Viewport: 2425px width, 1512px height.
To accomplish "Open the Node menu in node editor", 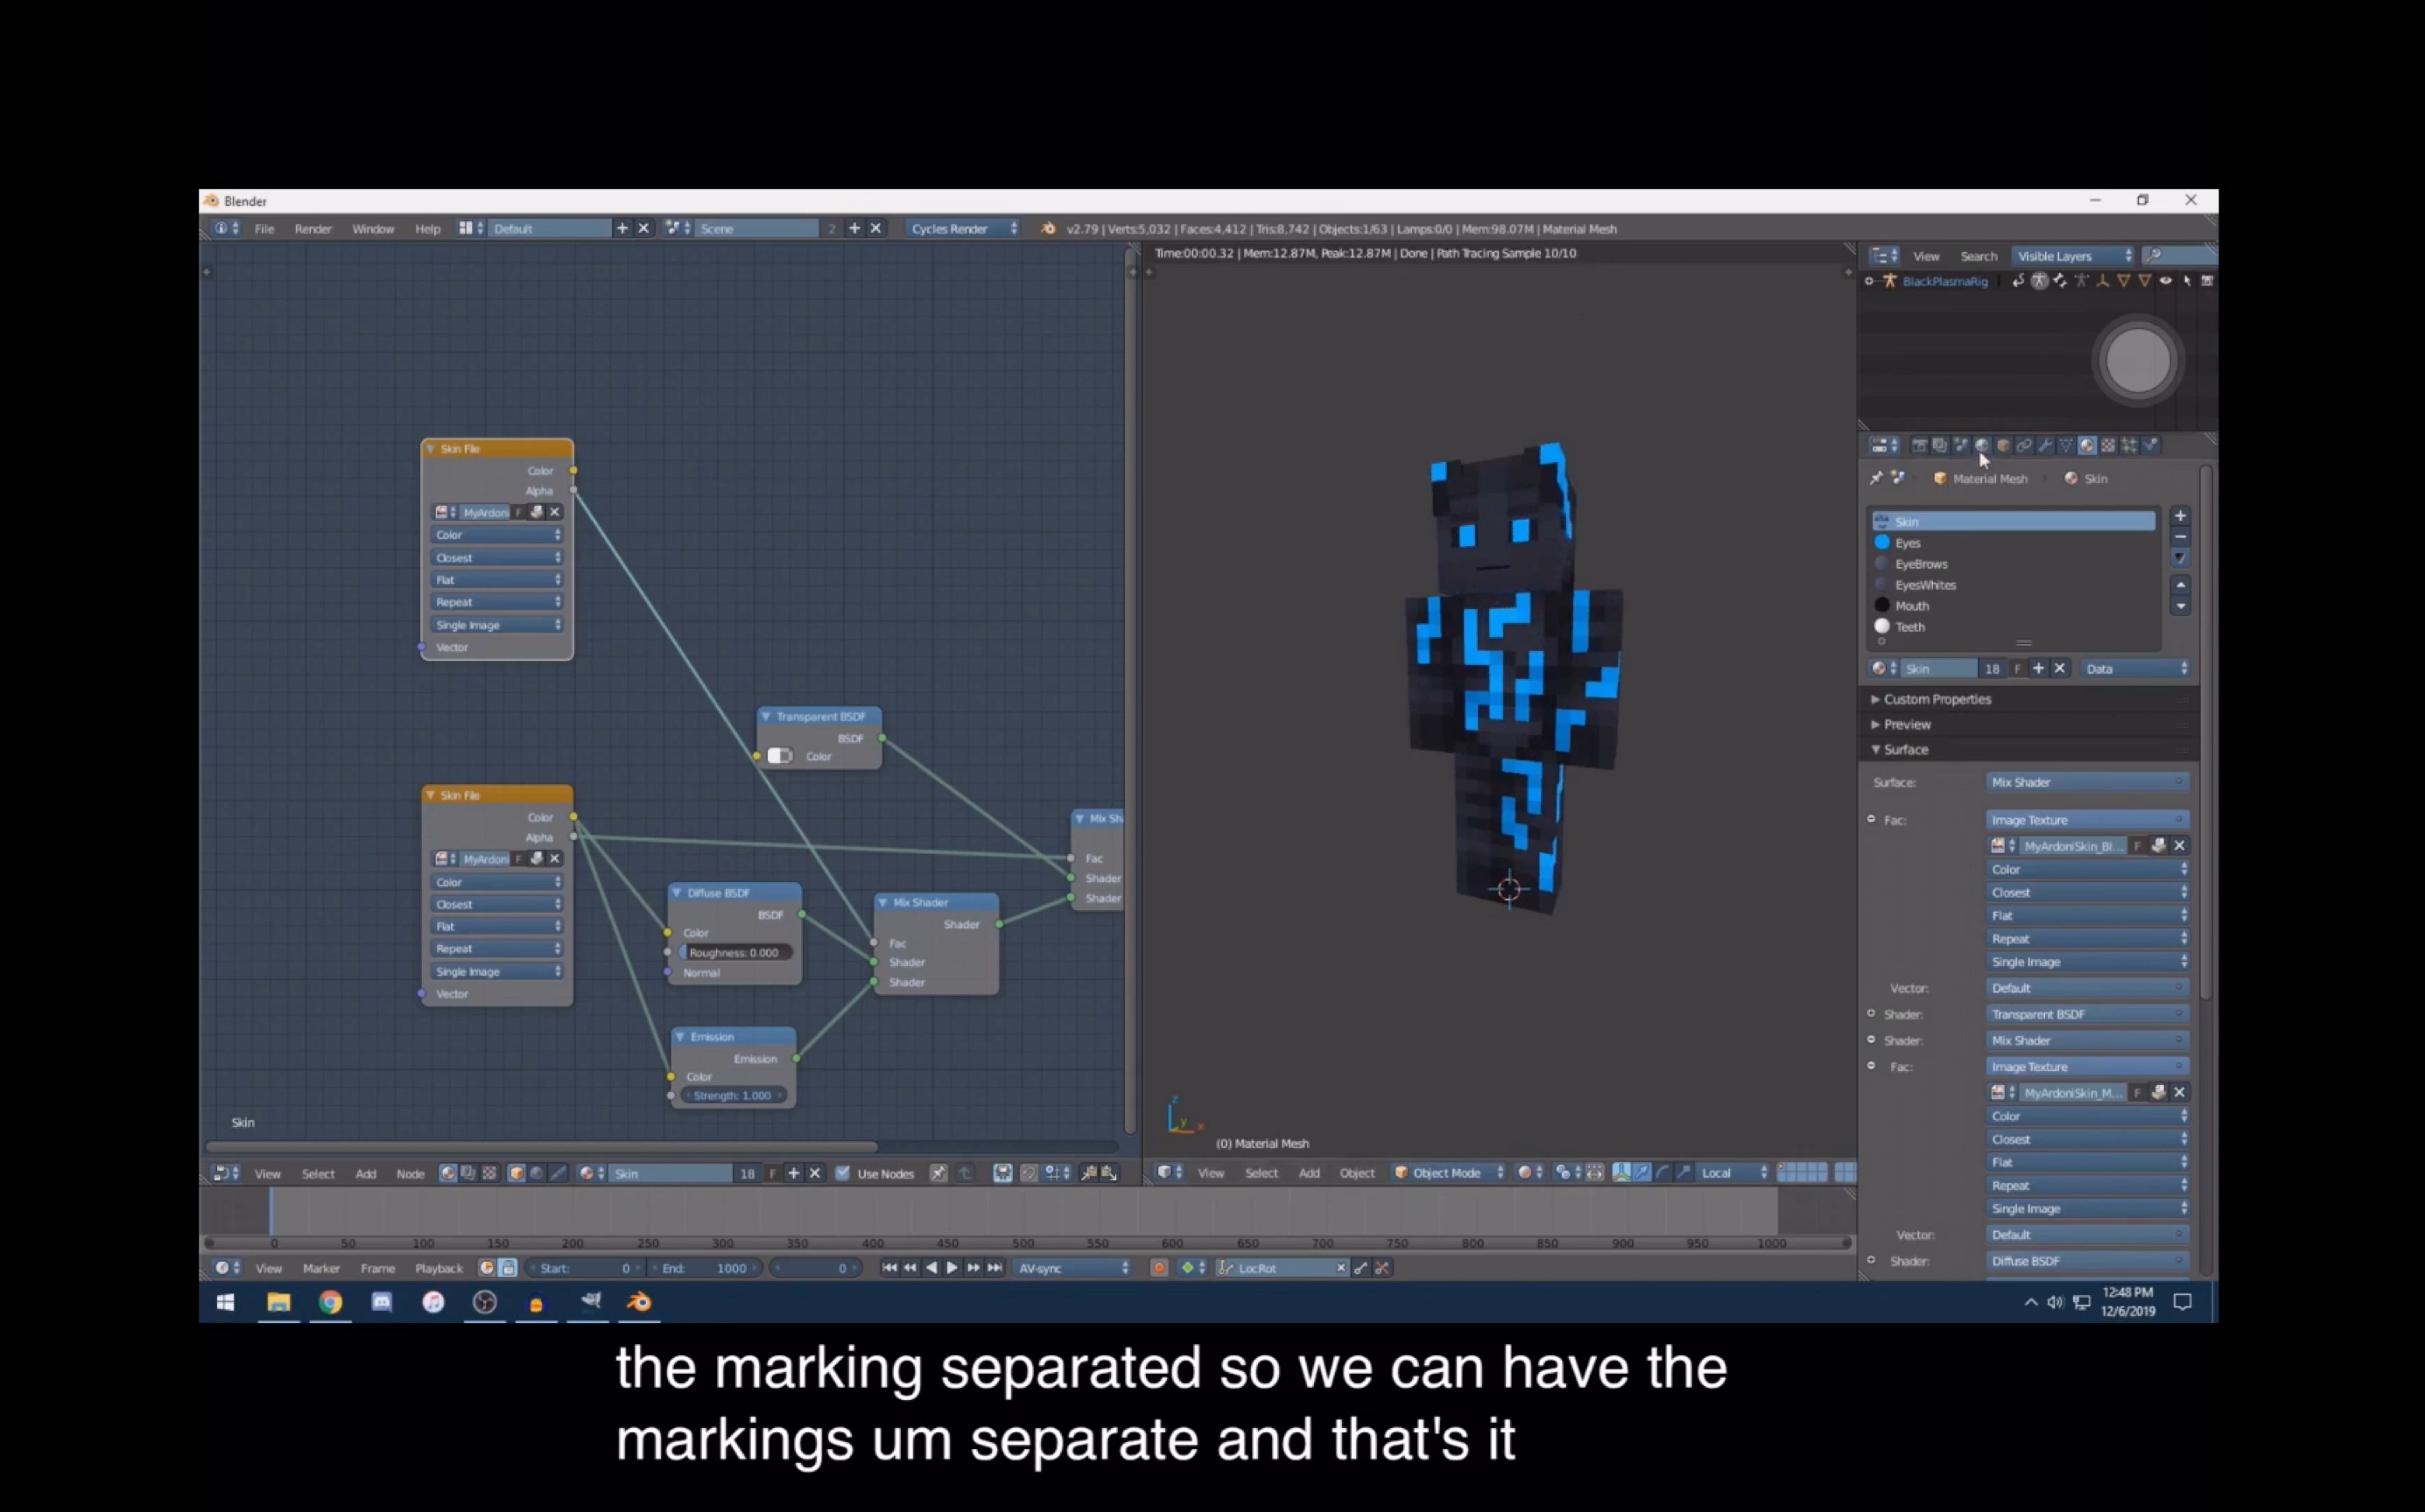I will click(411, 1174).
